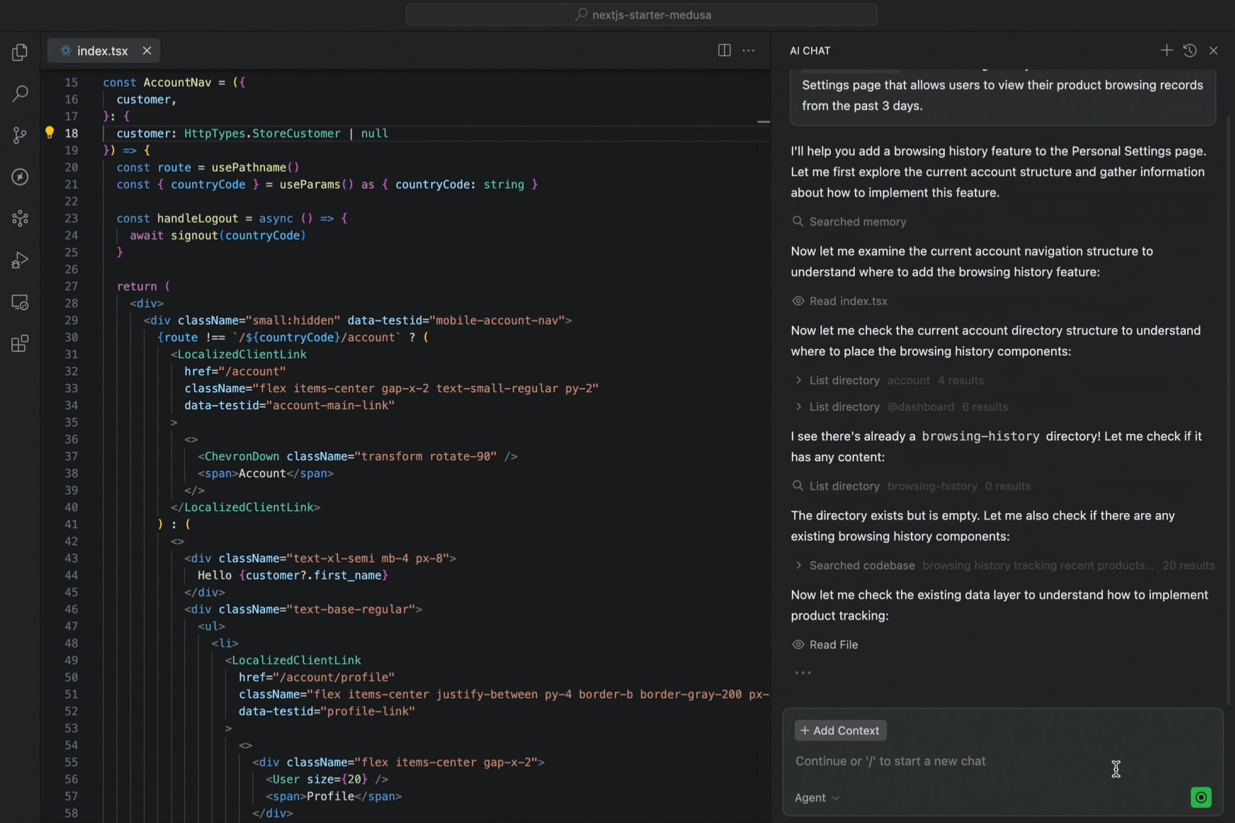
Task: Open chat history clock icon
Action: click(x=1189, y=51)
